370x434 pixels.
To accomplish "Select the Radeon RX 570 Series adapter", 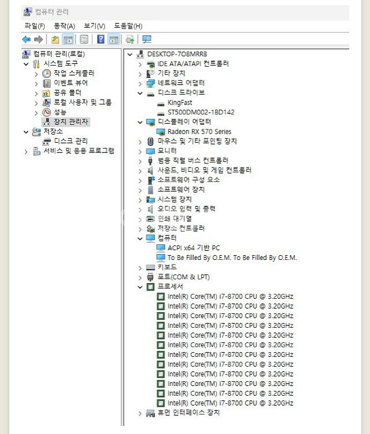I will (x=199, y=132).
